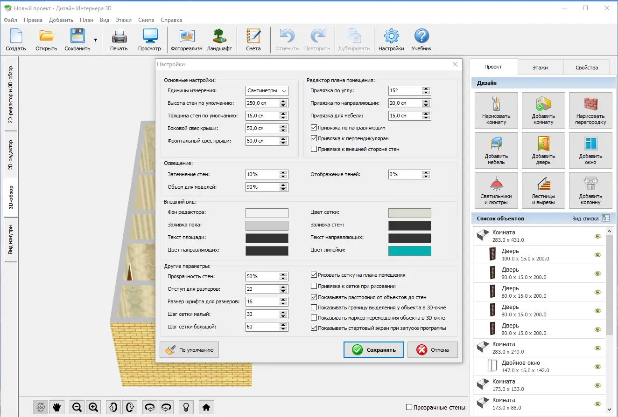
Task: Click the light bulb icon in bottom toolbar
Action: click(186, 407)
